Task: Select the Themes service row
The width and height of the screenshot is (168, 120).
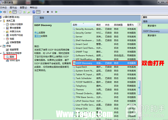Action: pos(105,90)
